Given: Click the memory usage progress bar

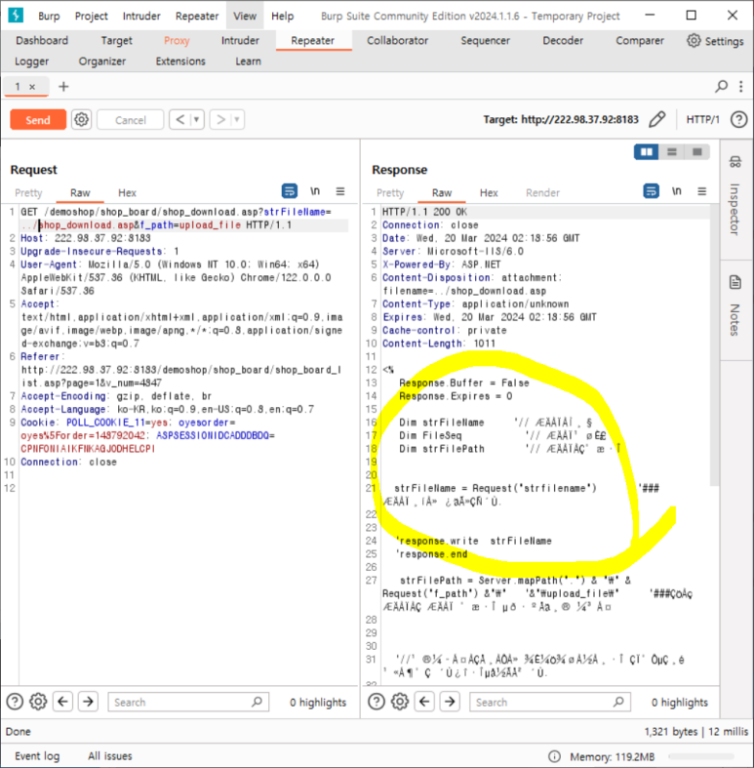Looking at the screenshot, I should point(702,756).
